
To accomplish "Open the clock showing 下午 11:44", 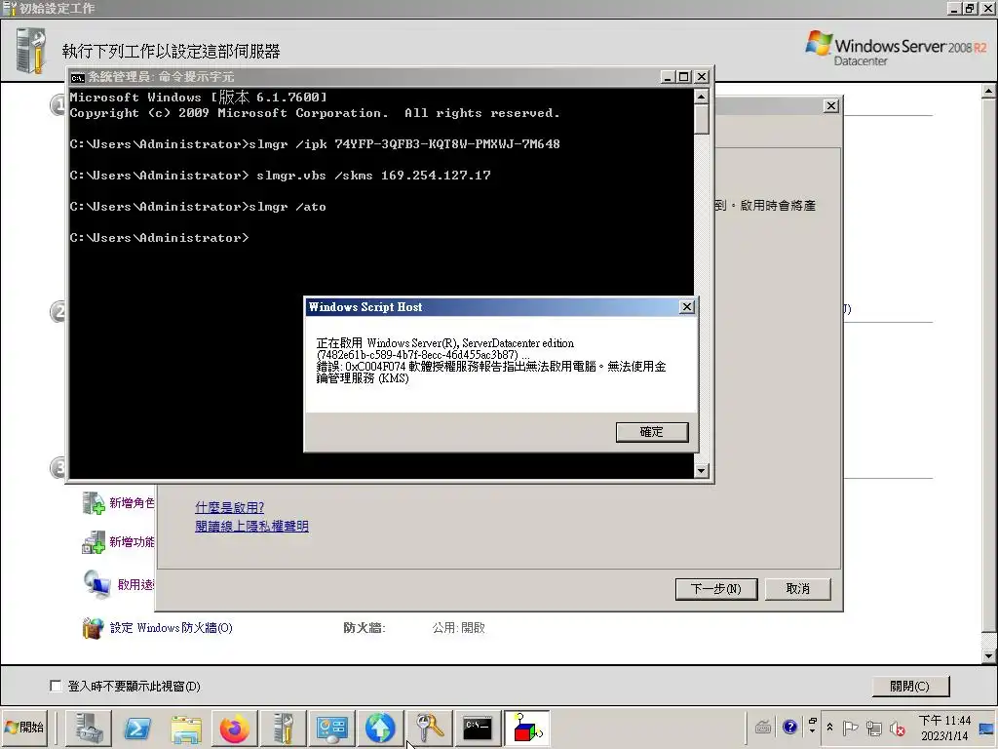I will coord(944,728).
